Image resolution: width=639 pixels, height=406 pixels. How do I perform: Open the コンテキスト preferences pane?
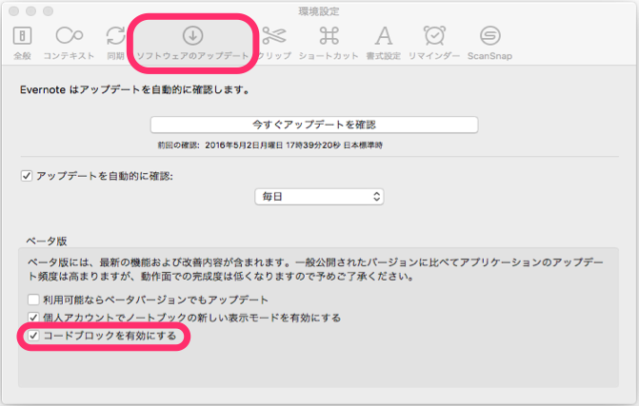(69, 43)
